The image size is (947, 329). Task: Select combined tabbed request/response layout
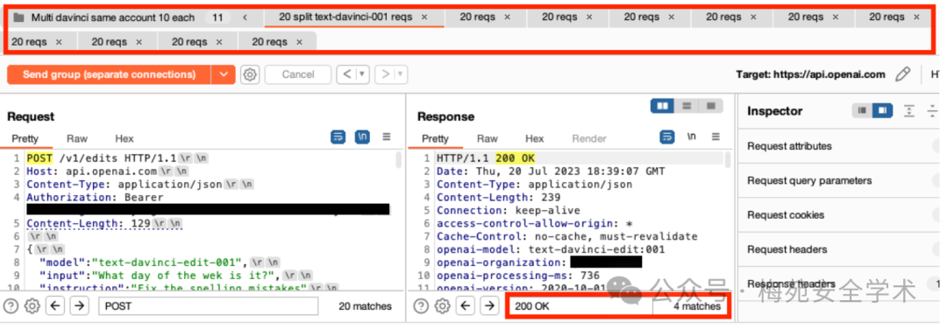point(711,106)
